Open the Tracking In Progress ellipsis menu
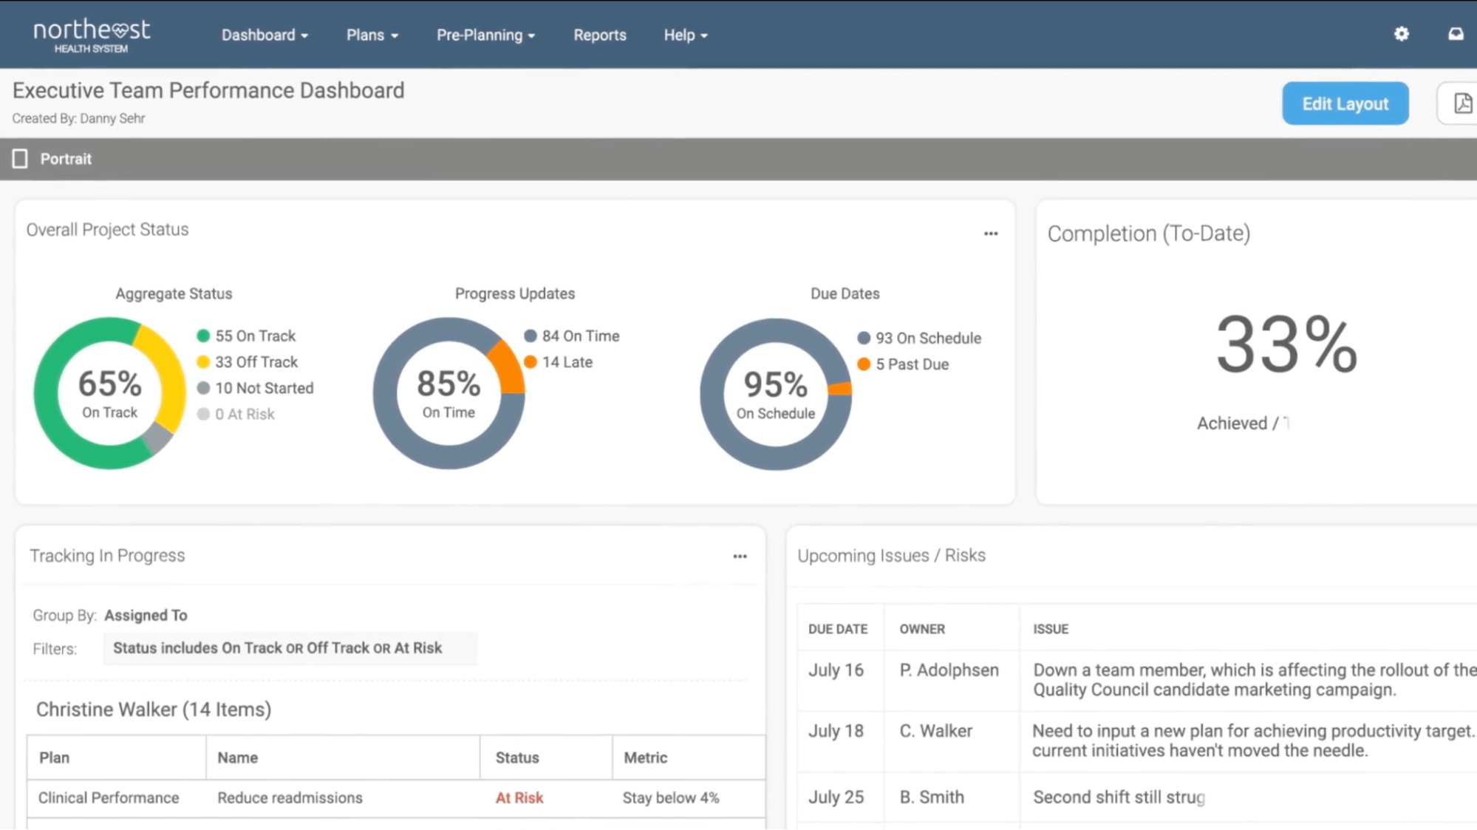This screenshot has height=830, width=1477. tap(740, 556)
